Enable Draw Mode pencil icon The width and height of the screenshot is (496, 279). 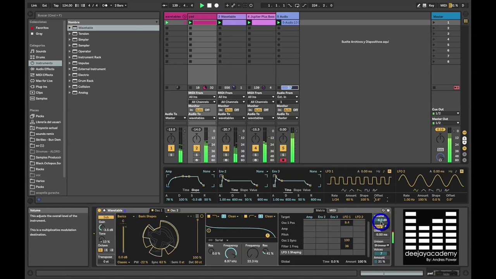(x=418, y=5)
